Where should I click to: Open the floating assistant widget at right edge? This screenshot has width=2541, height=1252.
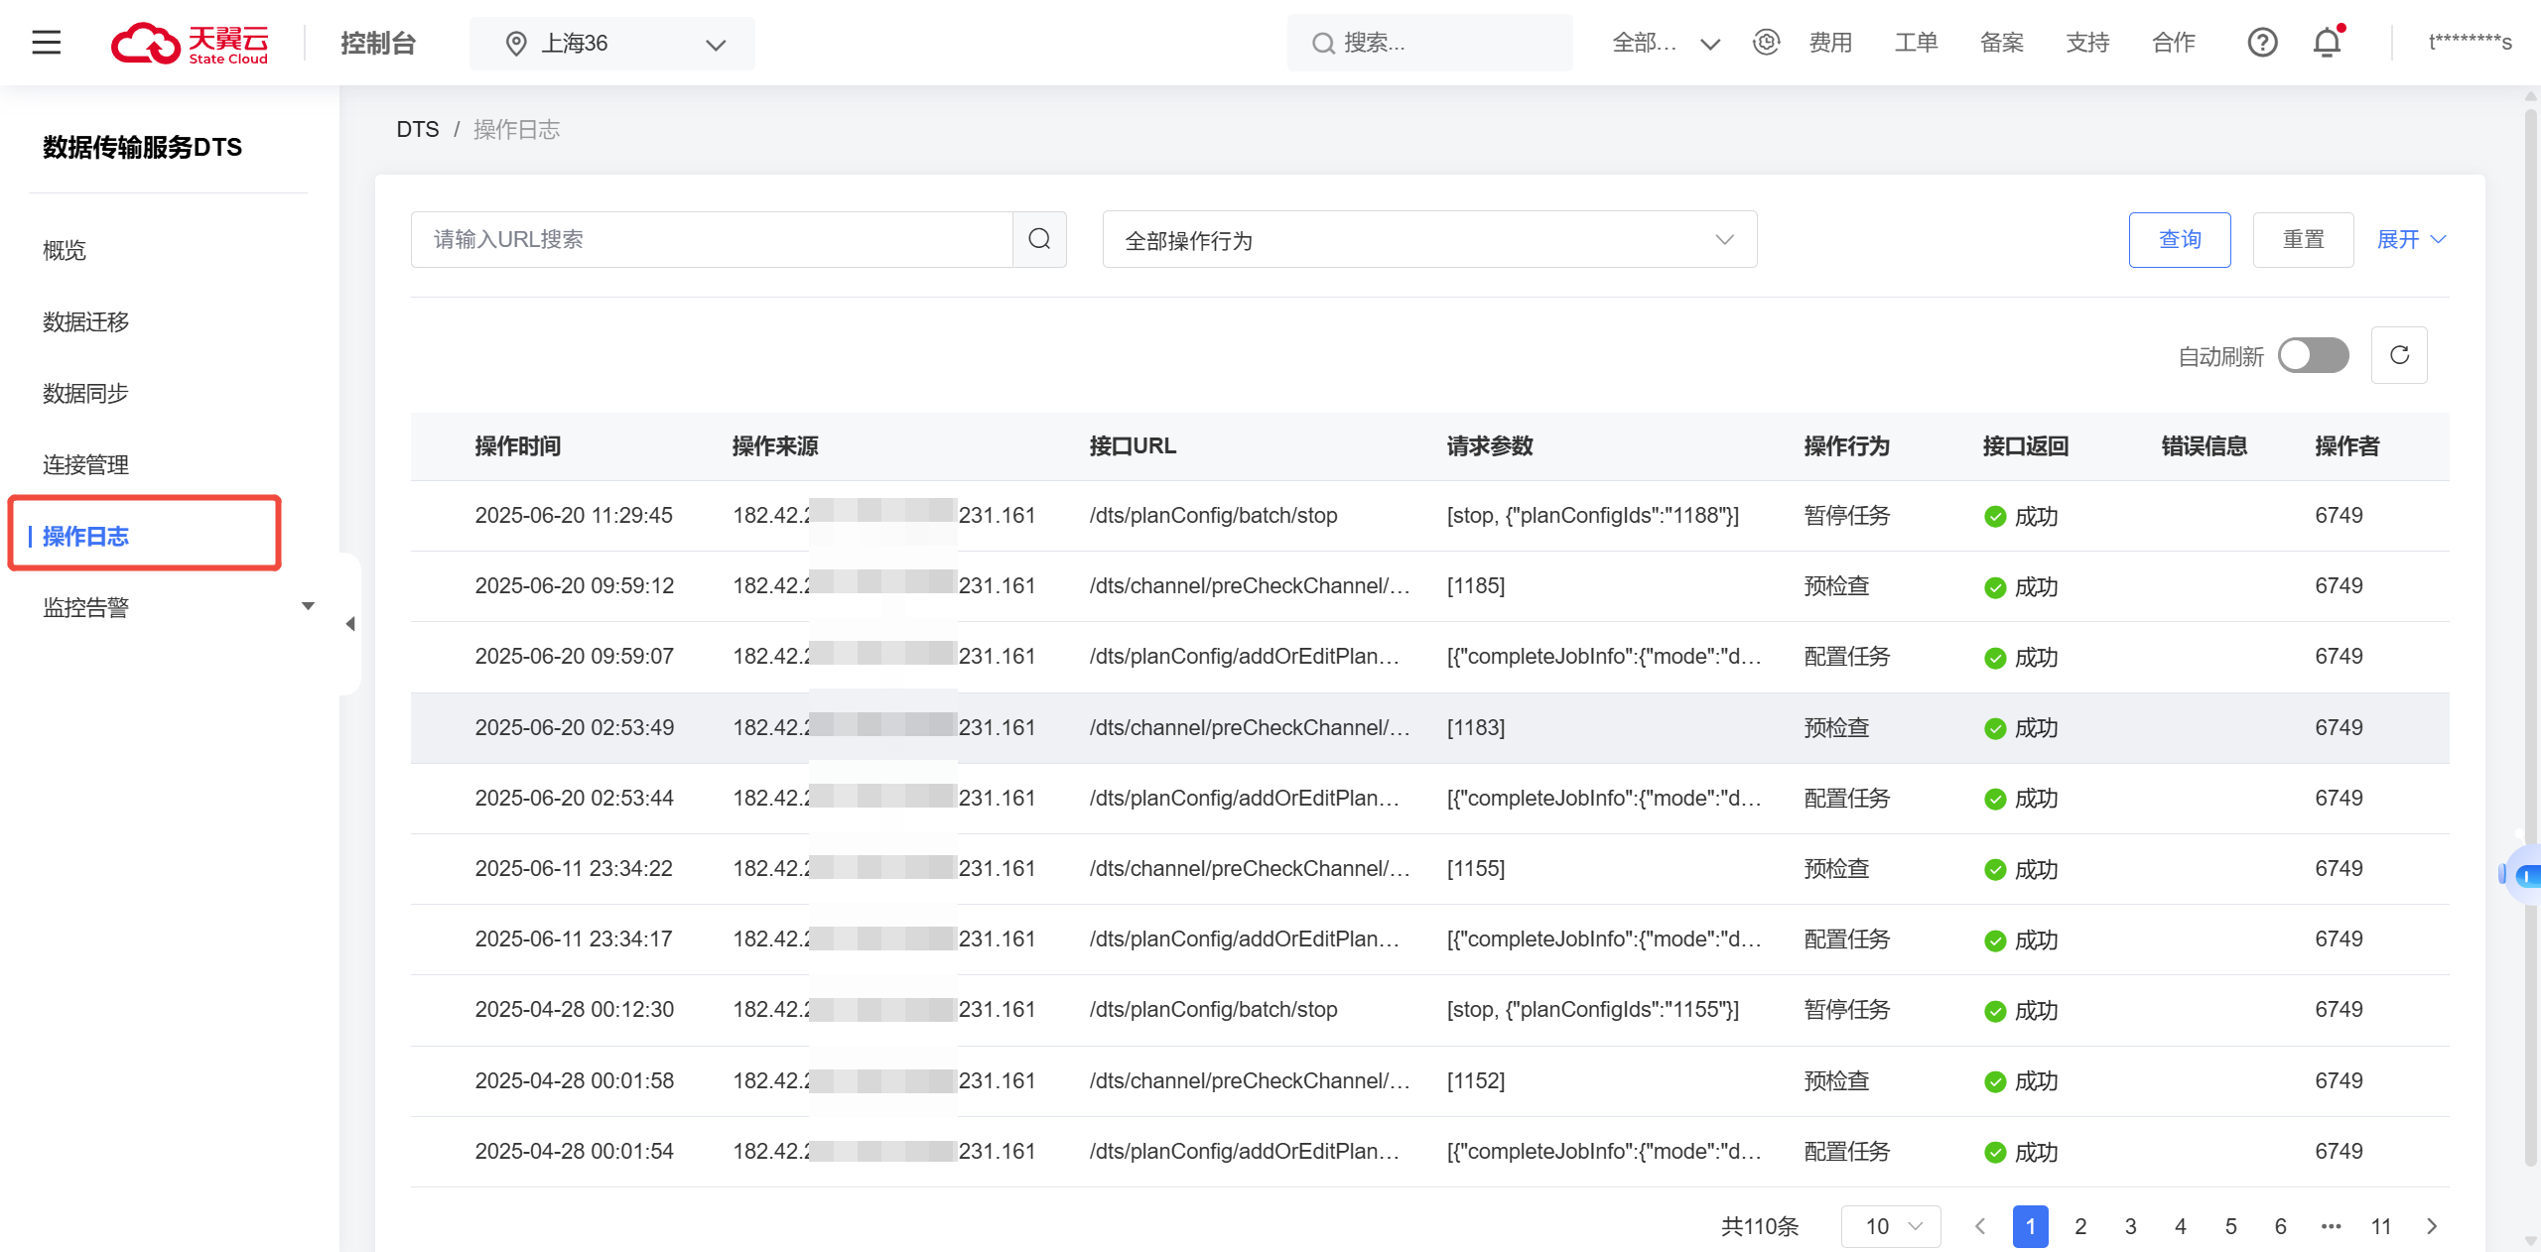pos(2523,874)
